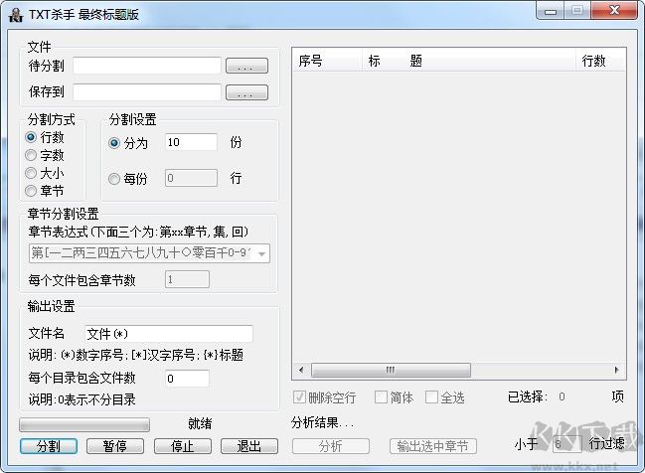Screen dimensions: 645x473
Task: Click the scrollbar right arrow
Action: [x=616, y=371]
